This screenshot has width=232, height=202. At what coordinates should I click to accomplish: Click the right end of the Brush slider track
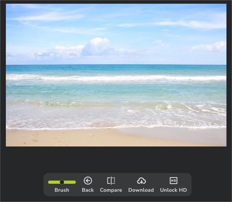pos(74,182)
